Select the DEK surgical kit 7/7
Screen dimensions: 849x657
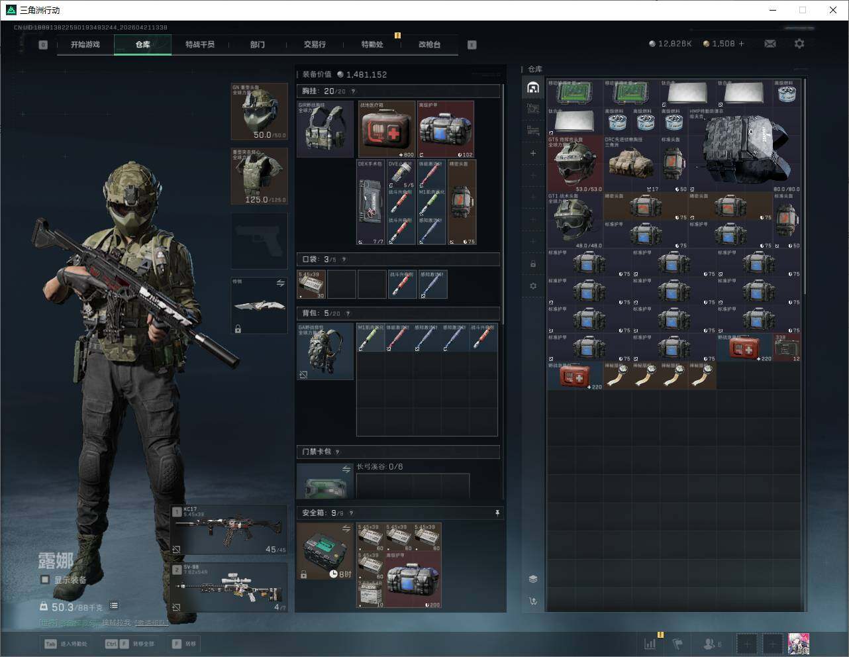(x=371, y=203)
